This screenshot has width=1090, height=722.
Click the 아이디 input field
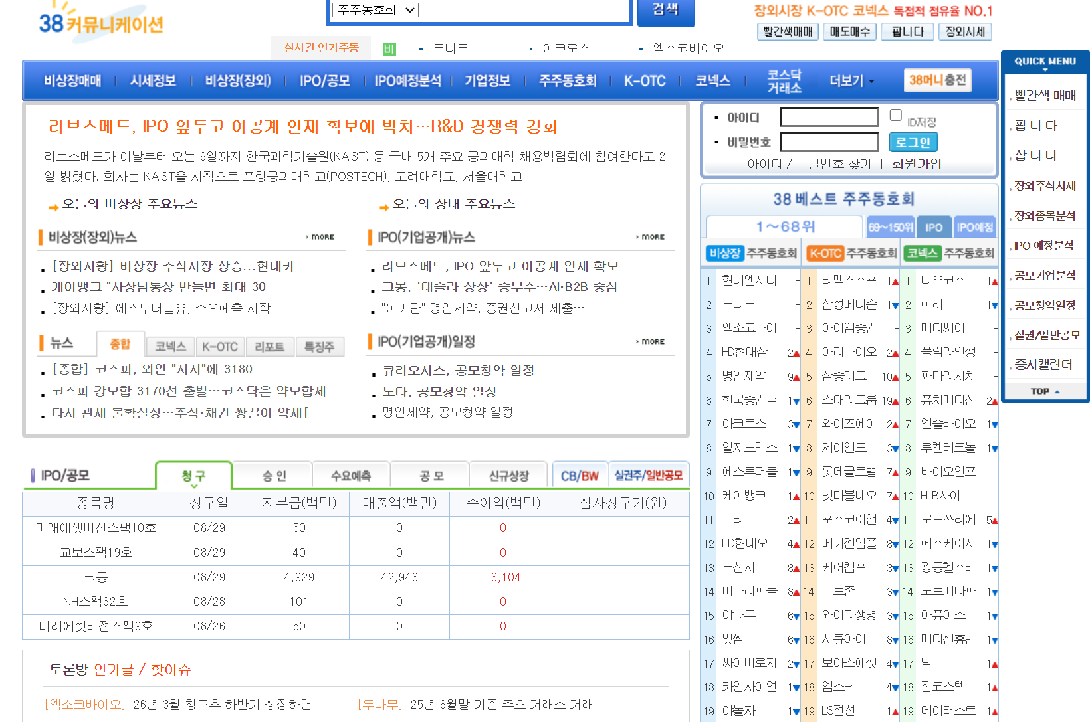click(829, 118)
